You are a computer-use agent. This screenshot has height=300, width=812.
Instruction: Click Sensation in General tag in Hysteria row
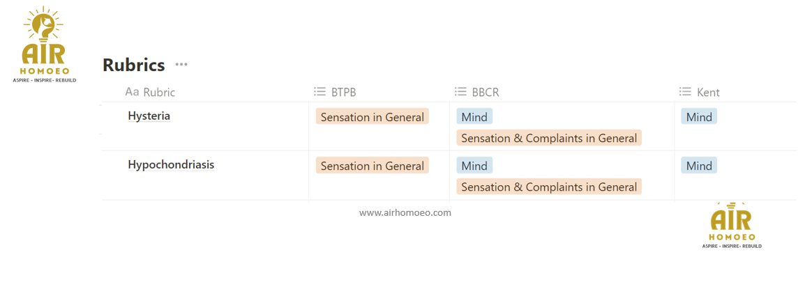point(372,117)
